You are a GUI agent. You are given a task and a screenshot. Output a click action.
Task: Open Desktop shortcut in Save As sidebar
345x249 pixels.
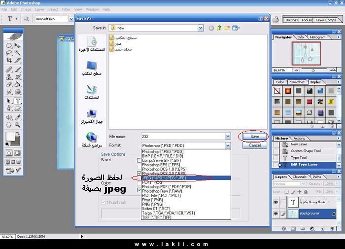pyautogui.click(x=92, y=68)
